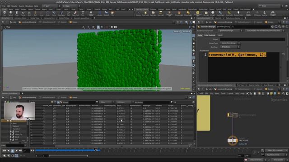Click the PRESOLVE output node
Screen dimensions: 289x162
(233, 140)
